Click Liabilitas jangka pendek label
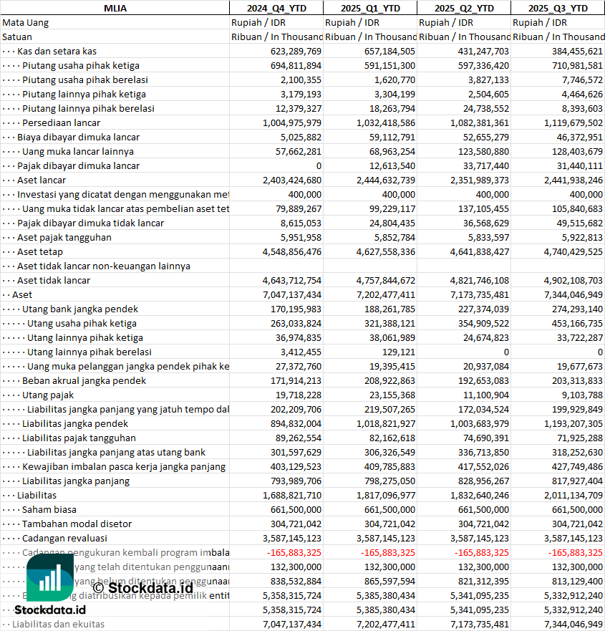Image resolution: width=605 pixels, height=631 pixels. click(x=75, y=424)
